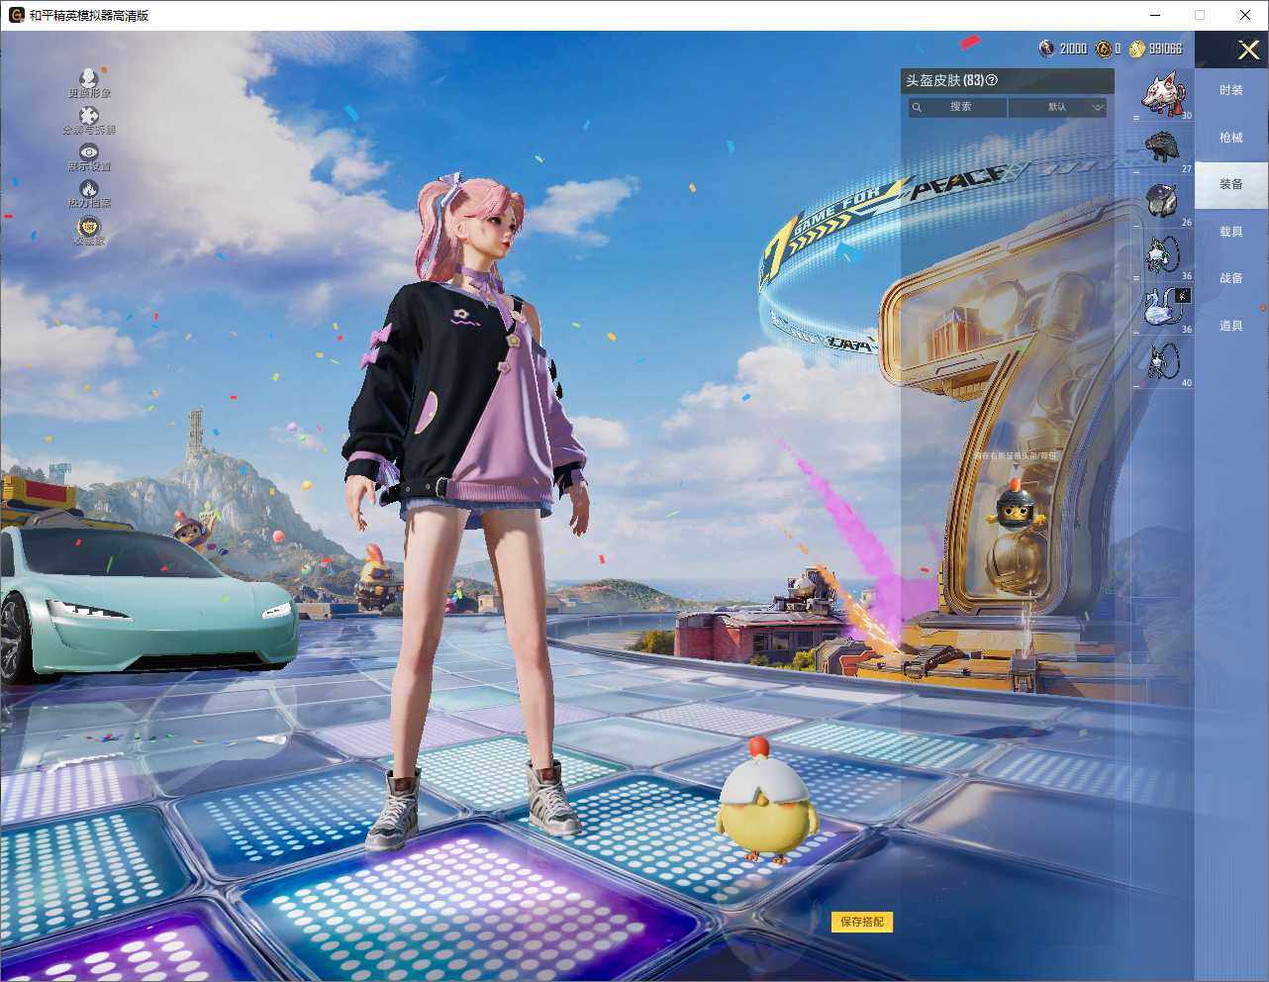Click the 保存搭配 save button
Screen dimensions: 1269x982
click(x=862, y=922)
